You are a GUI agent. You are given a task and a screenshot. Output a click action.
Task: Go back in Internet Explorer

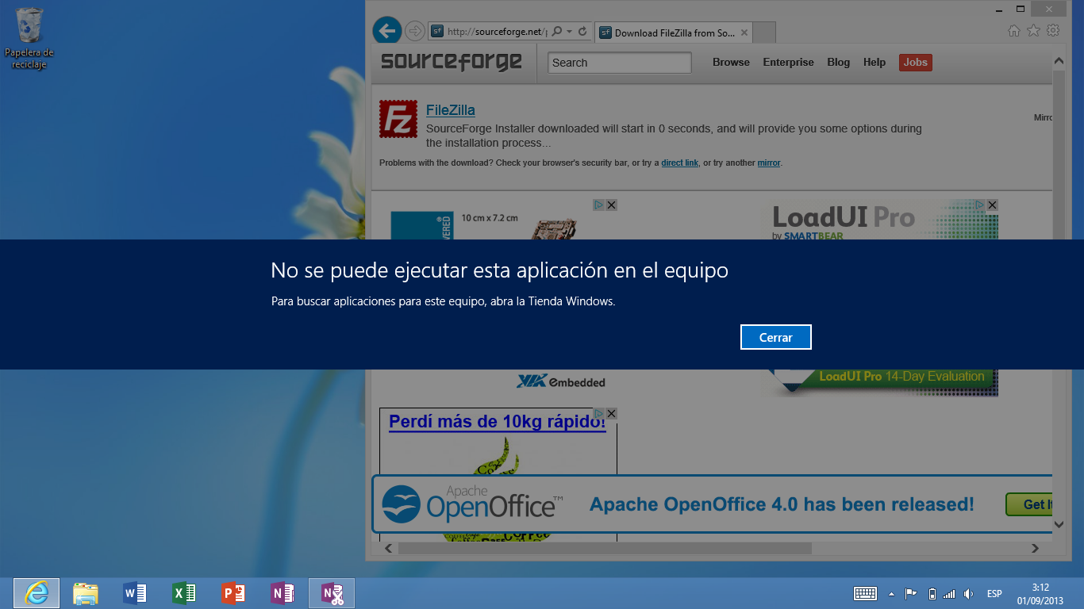[x=387, y=31]
